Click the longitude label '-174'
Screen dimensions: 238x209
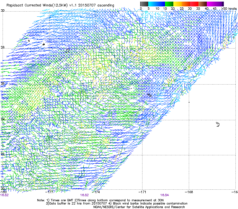point(96,192)
